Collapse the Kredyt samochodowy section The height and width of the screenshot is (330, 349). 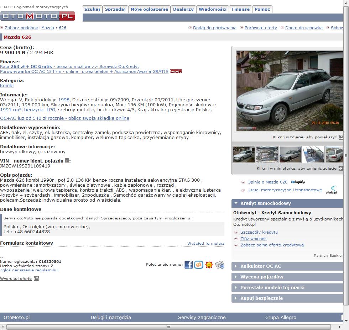tap(287, 203)
